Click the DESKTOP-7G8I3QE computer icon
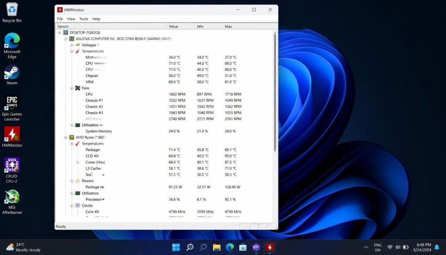Screen dimensions: 446x255 click(66, 32)
